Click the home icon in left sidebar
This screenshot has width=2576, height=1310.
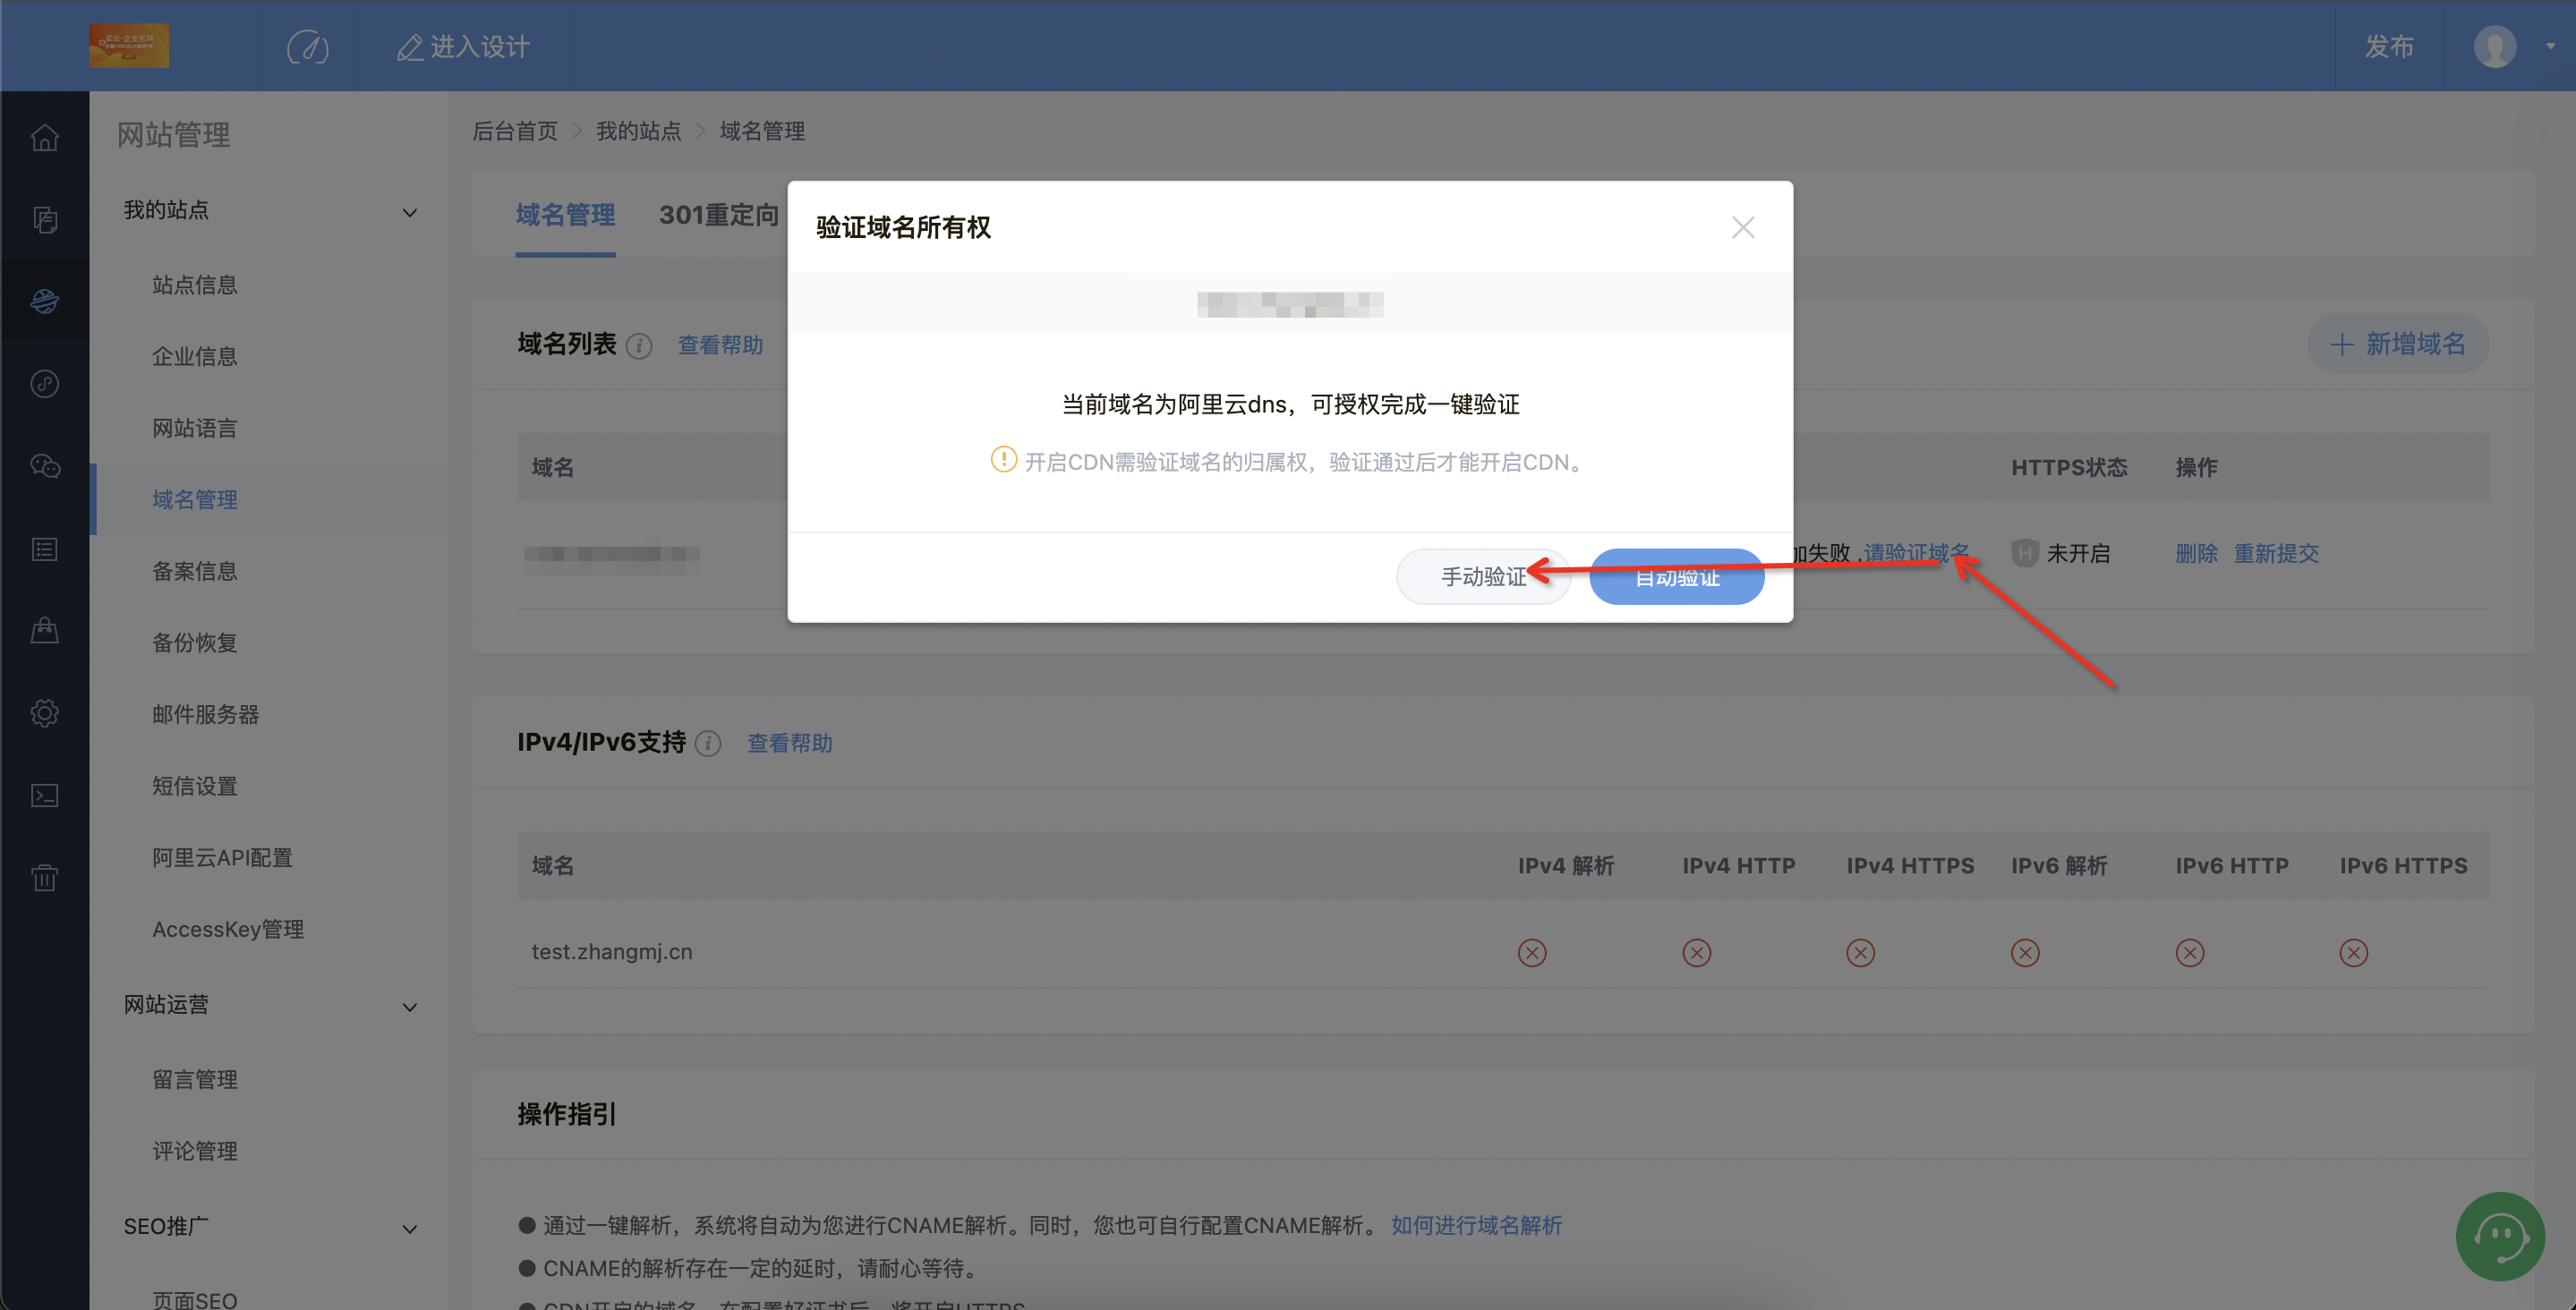[45, 137]
